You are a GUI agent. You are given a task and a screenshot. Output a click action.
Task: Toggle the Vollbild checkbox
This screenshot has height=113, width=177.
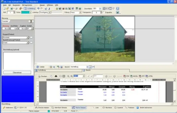coord(38,67)
